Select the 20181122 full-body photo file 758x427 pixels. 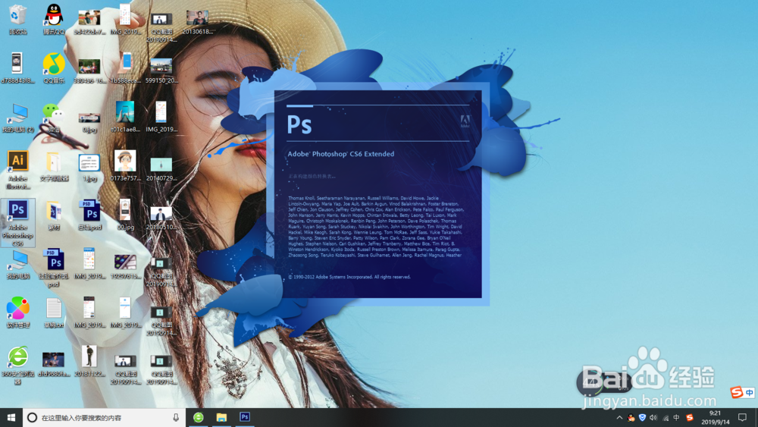(89, 361)
